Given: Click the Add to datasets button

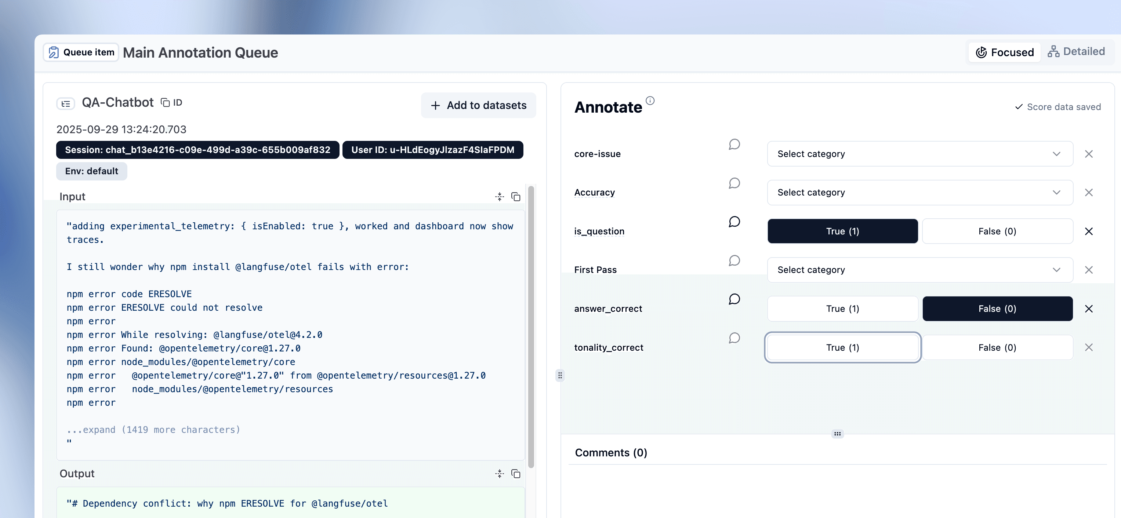Looking at the screenshot, I should 478,105.
